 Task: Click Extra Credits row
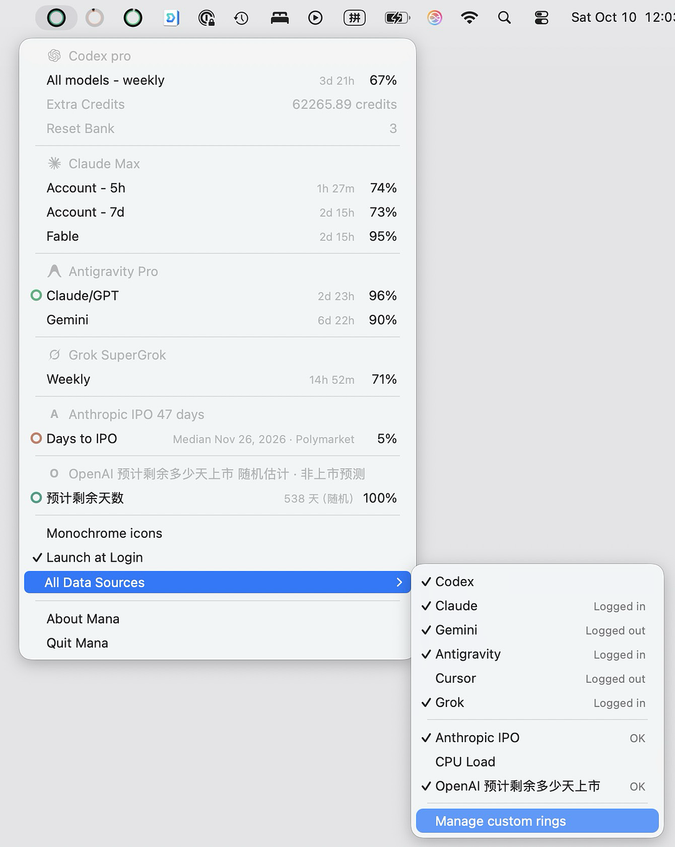point(217,104)
